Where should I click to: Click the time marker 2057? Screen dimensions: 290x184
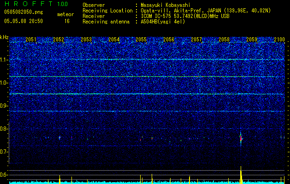click(x=196, y=40)
